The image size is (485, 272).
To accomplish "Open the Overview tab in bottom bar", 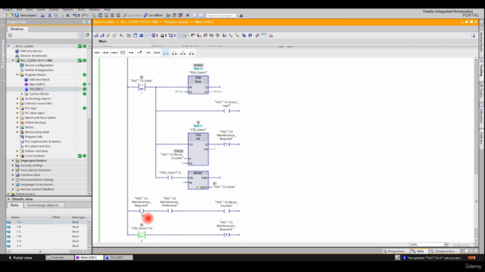I will click(59, 258).
